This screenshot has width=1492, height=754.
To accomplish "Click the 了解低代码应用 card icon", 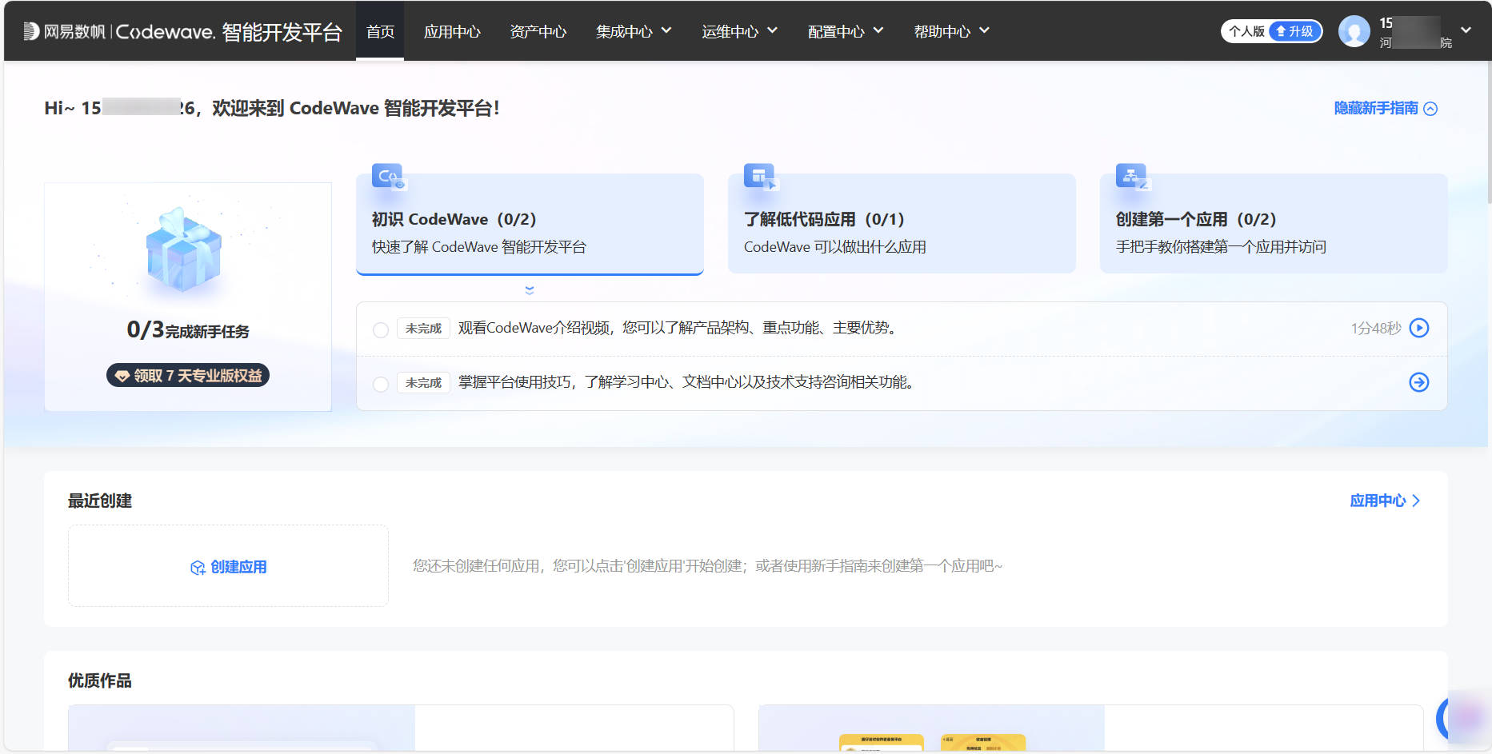I will [761, 176].
